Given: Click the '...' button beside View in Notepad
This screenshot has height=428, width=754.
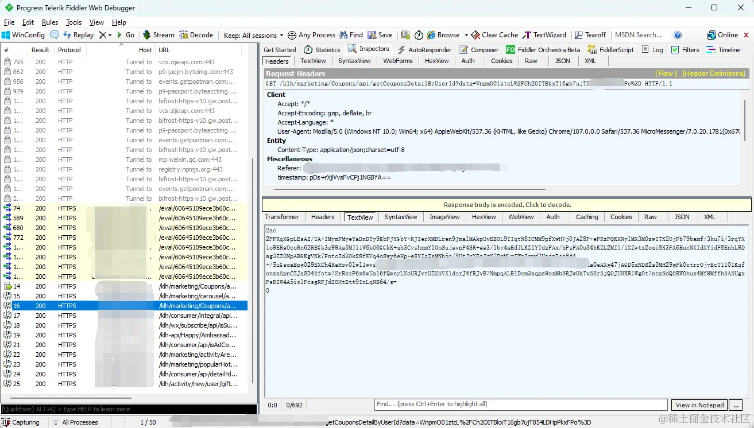Looking at the screenshot, I should point(736,404).
